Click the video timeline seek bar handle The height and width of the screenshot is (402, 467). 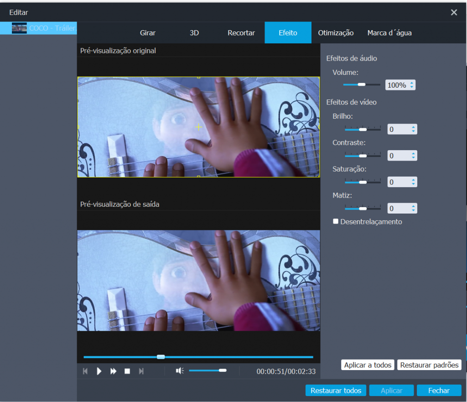pyautogui.click(x=161, y=357)
